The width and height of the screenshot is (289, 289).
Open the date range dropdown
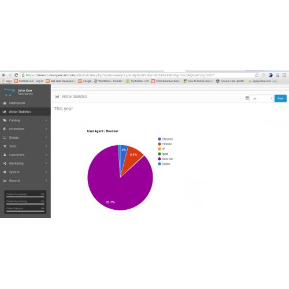[261, 98]
